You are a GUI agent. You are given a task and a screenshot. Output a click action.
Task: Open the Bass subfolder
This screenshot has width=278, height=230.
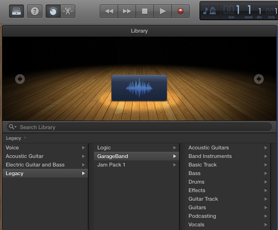point(228,173)
